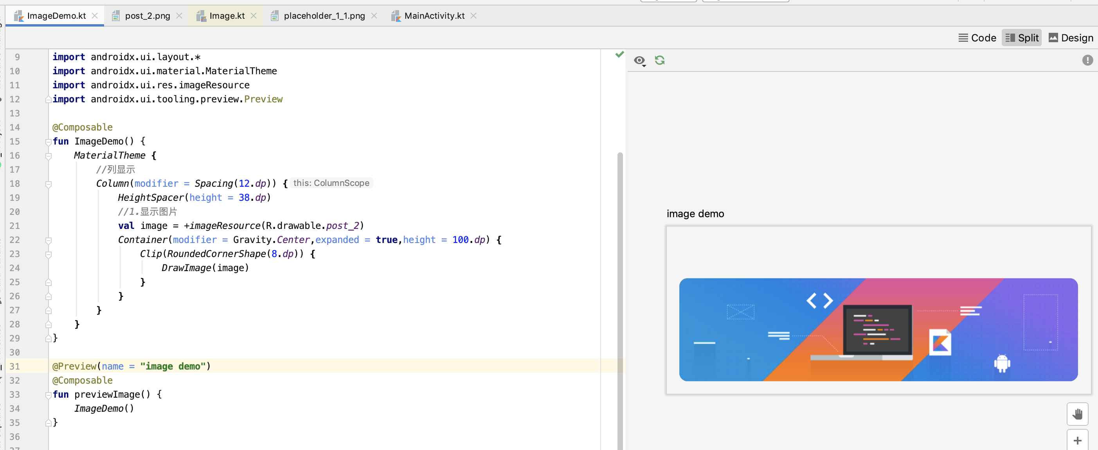Collapse the Column block at line 18
1098x450 pixels.
click(49, 184)
